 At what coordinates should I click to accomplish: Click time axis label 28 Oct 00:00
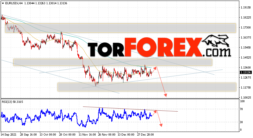[x=67, y=134]
